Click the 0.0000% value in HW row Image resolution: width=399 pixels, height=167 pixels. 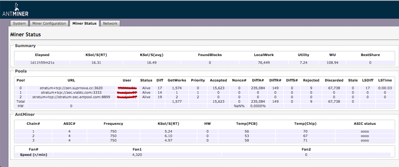258,106
